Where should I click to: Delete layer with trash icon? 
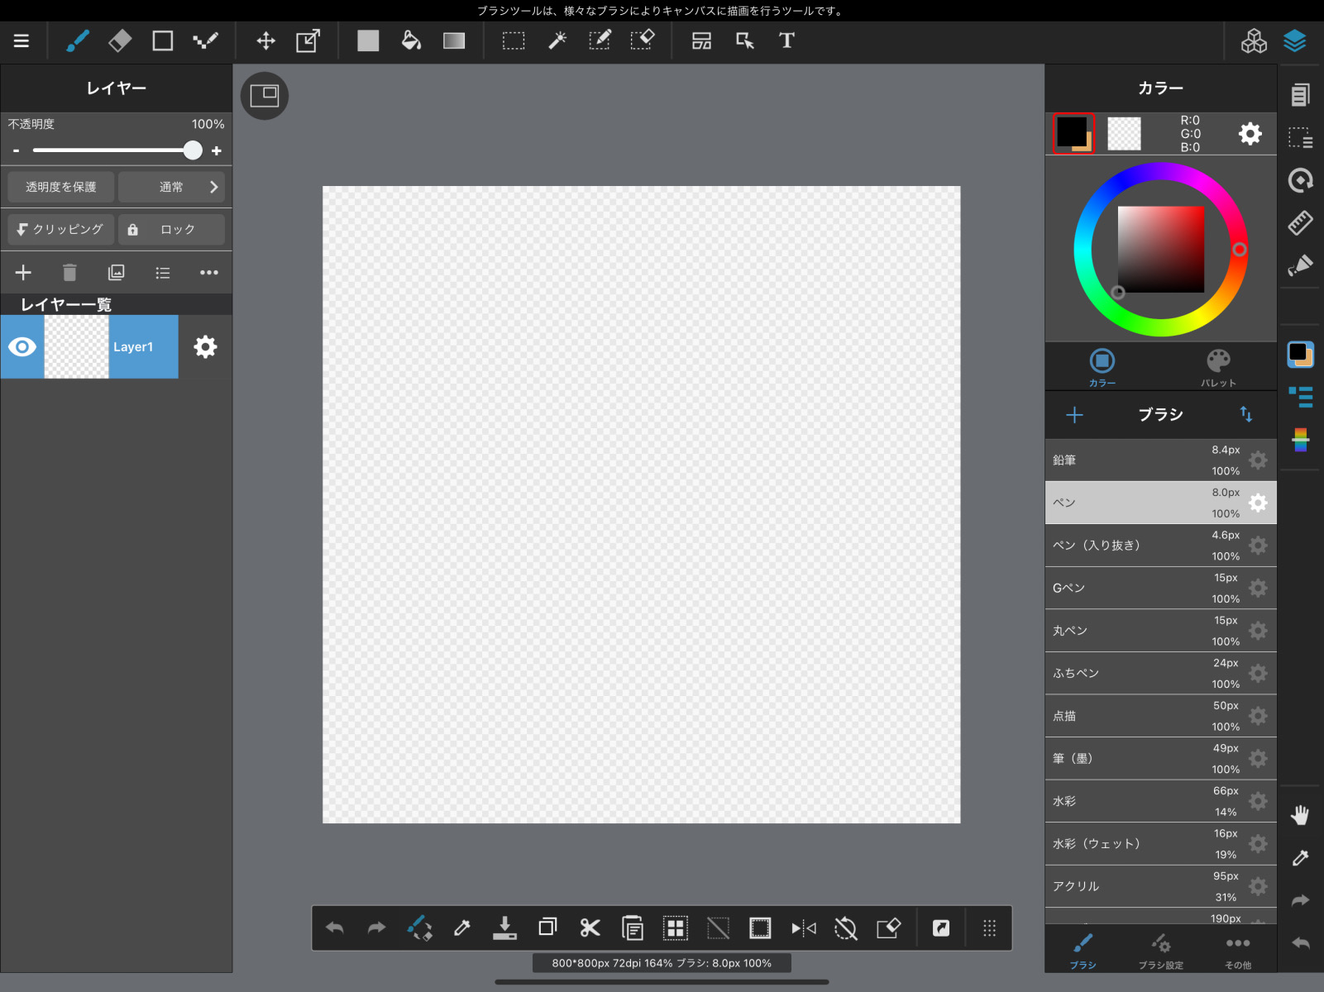(69, 273)
